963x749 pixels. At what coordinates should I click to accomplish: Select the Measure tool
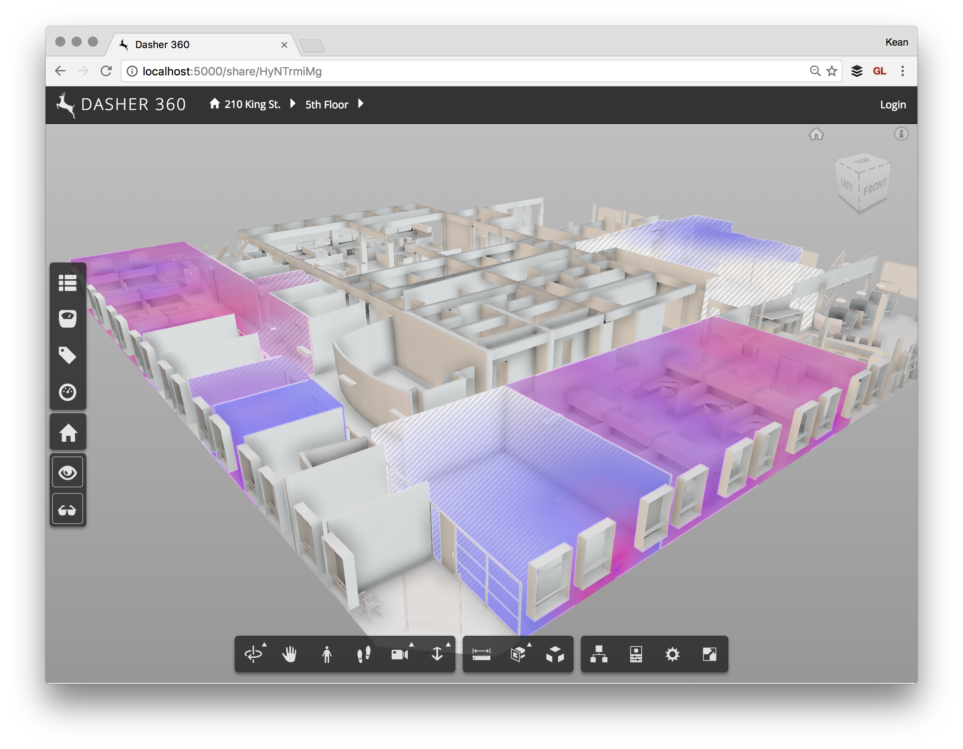[481, 654]
